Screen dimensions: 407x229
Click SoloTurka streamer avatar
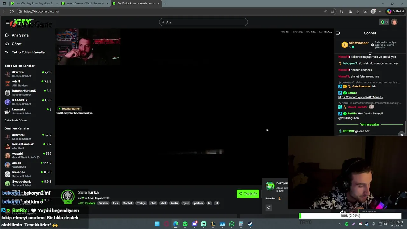coord(68,197)
